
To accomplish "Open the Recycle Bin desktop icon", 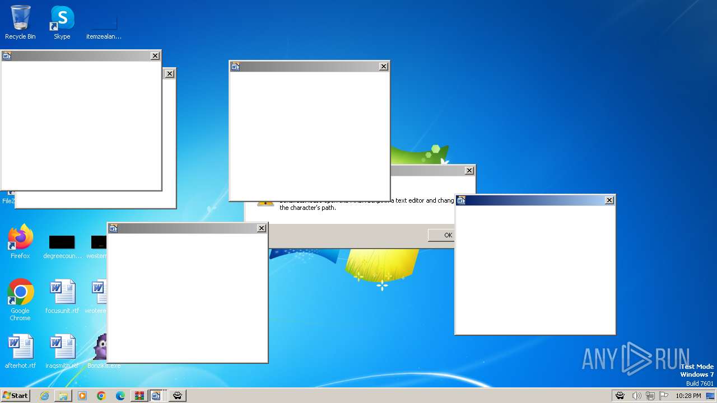I will click(20, 22).
